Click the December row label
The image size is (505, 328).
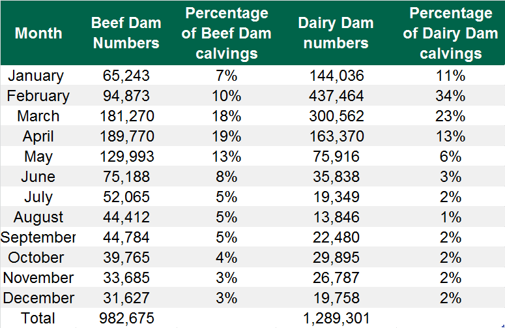38,298
